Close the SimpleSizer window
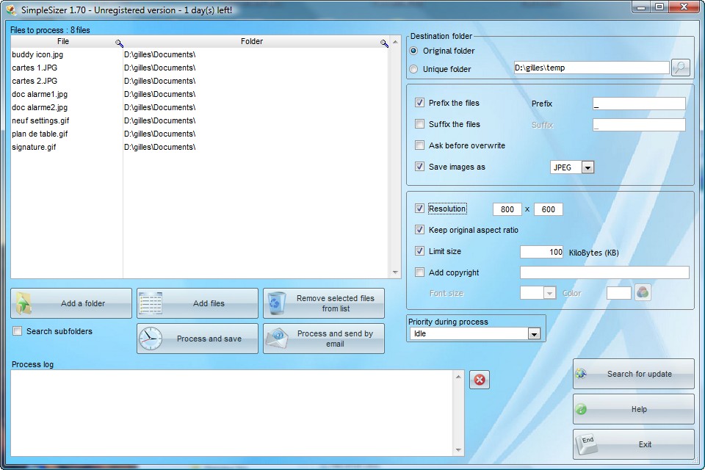 [684, 7]
